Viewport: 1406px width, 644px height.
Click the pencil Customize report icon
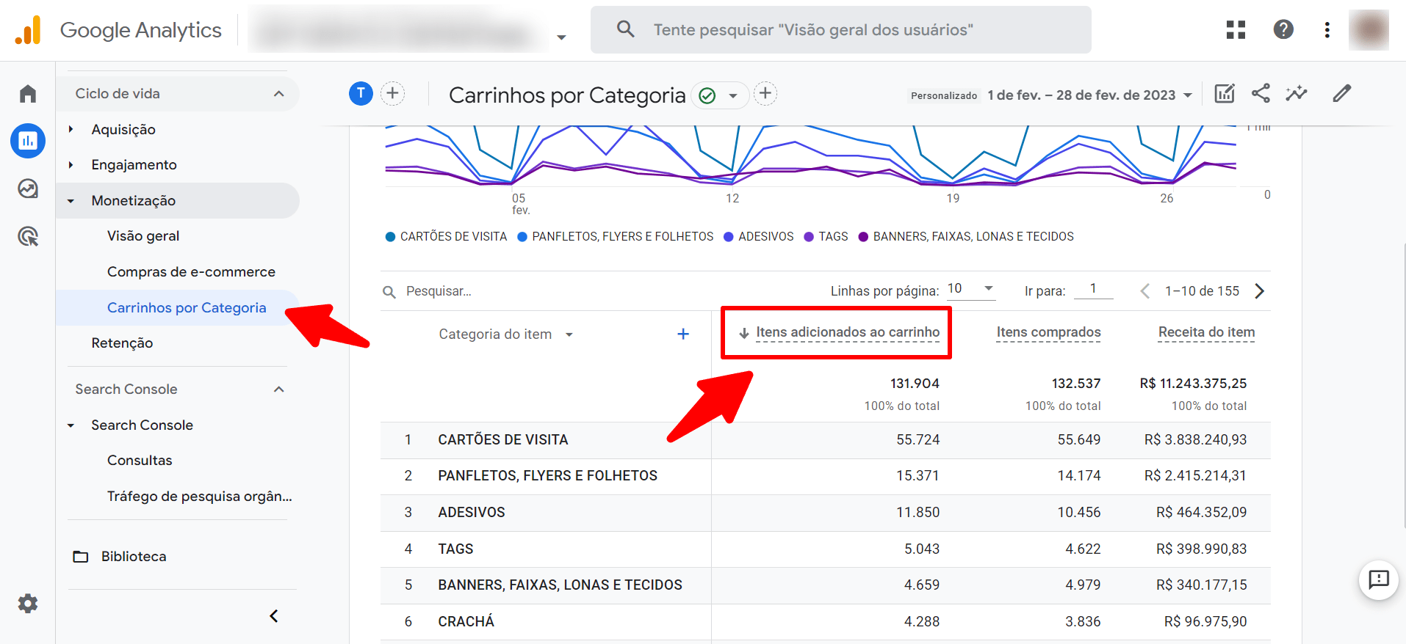tap(1341, 94)
